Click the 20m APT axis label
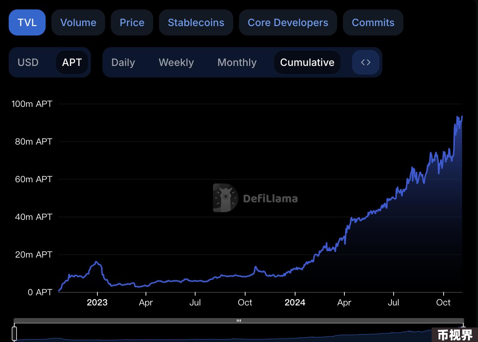Screen dimensions: 478x342 [34, 255]
